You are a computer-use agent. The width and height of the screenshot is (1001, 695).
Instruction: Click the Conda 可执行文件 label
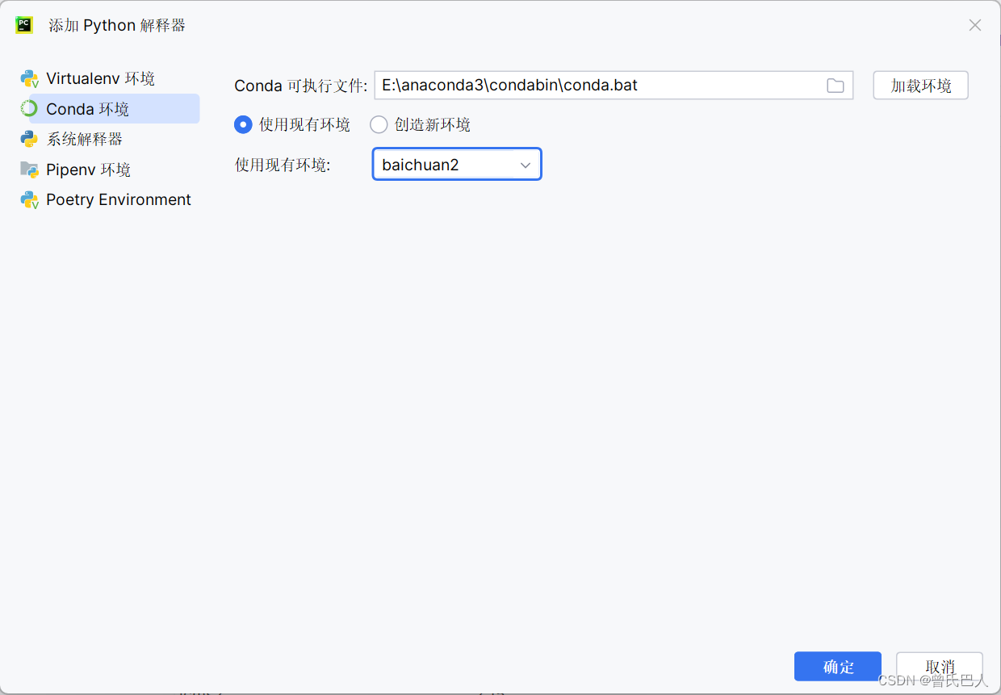click(301, 86)
